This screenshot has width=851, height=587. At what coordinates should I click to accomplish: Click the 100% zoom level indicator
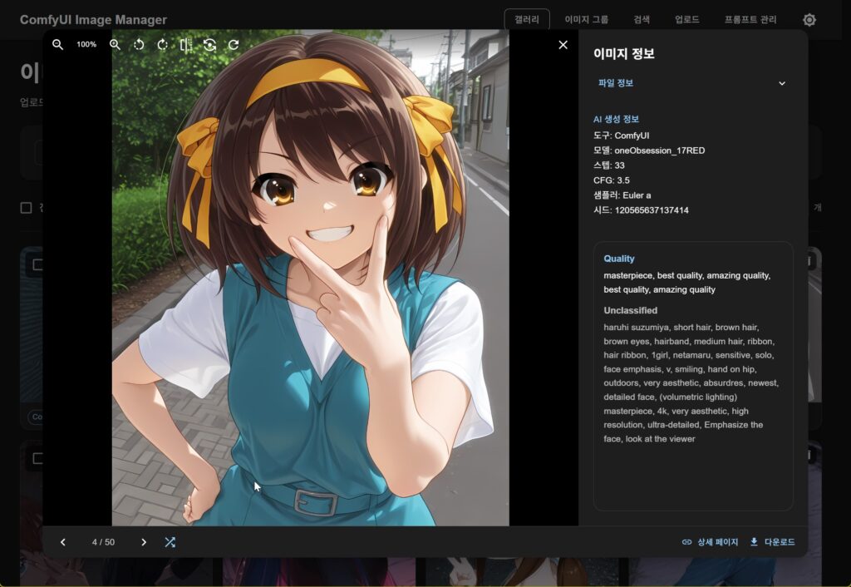point(86,45)
